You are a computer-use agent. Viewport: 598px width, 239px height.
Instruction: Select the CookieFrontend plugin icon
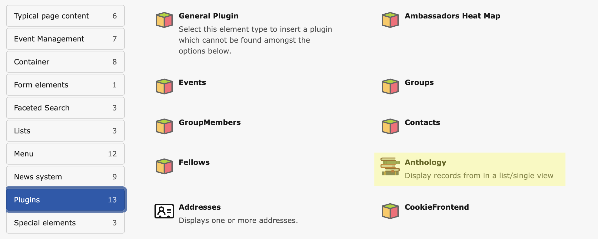coord(390,211)
